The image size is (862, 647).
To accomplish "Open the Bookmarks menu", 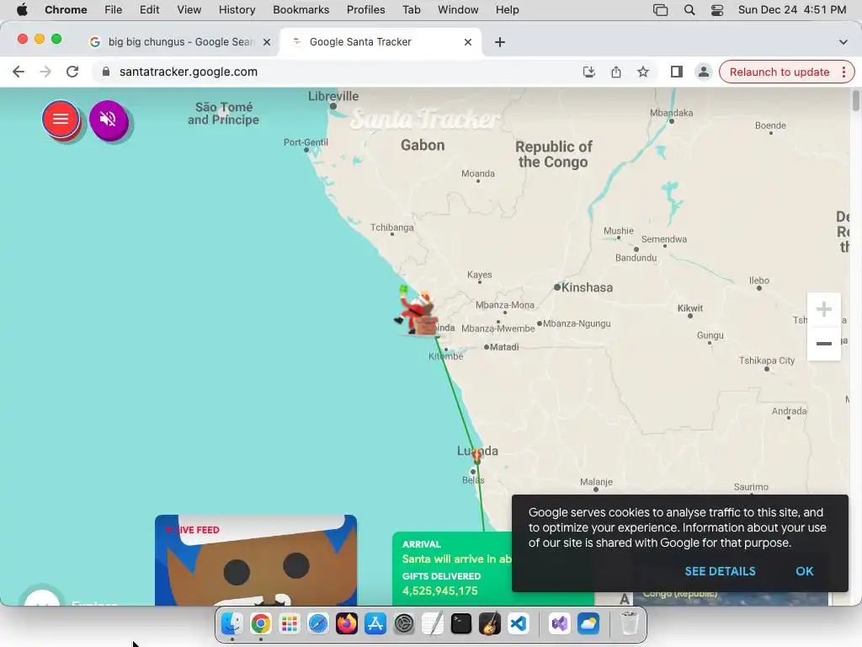I will tap(301, 10).
